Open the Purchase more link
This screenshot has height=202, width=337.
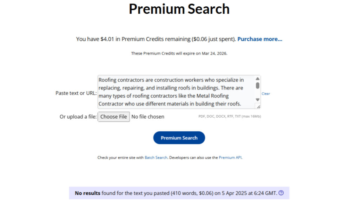260,39
